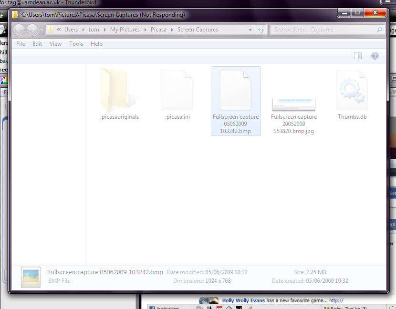Select the .picasa.ini file

pos(177,92)
